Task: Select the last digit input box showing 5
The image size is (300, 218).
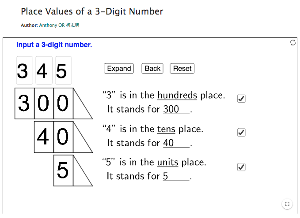Action: pyautogui.click(x=64, y=70)
